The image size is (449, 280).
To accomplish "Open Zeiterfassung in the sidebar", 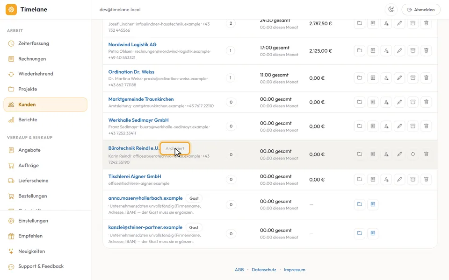I will point(45,43).
